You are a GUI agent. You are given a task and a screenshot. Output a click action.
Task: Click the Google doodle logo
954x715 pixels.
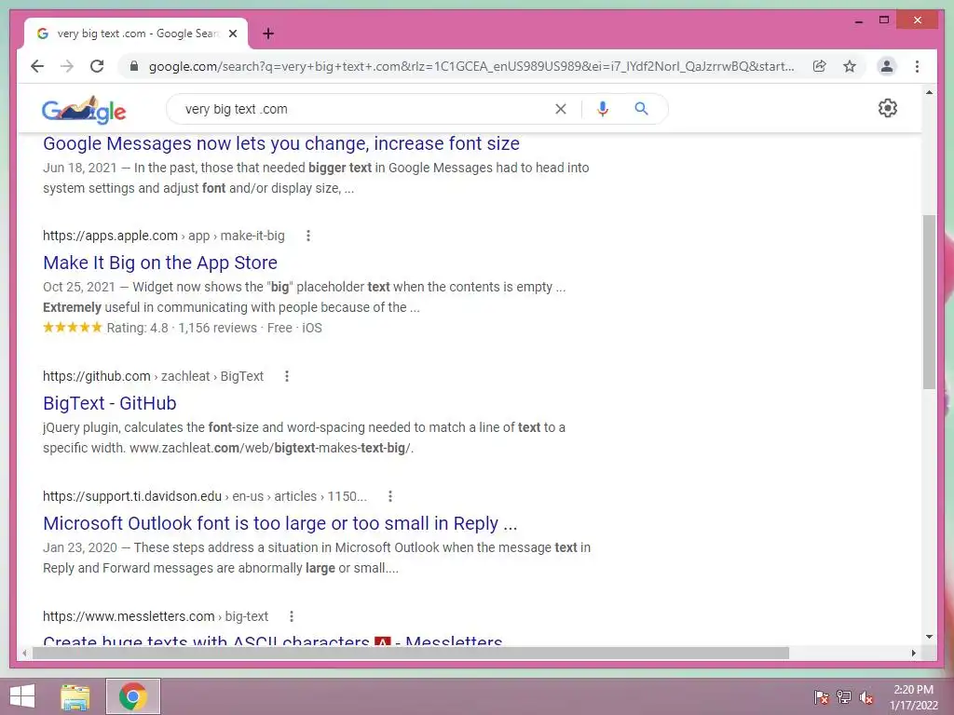[84, 110]
